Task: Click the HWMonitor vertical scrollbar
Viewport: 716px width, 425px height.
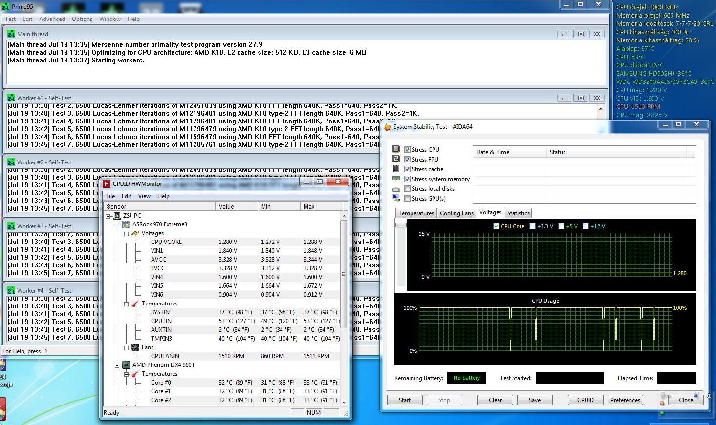Action: click(x=344, y=273)
